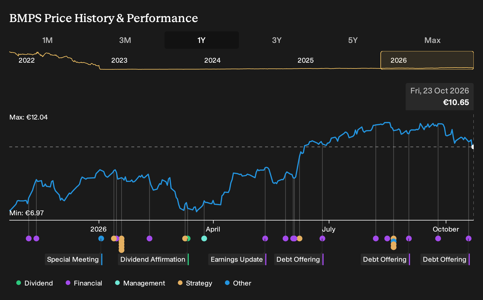Switch to 3Y price range

pyautogui.click(x=277, y=40)
